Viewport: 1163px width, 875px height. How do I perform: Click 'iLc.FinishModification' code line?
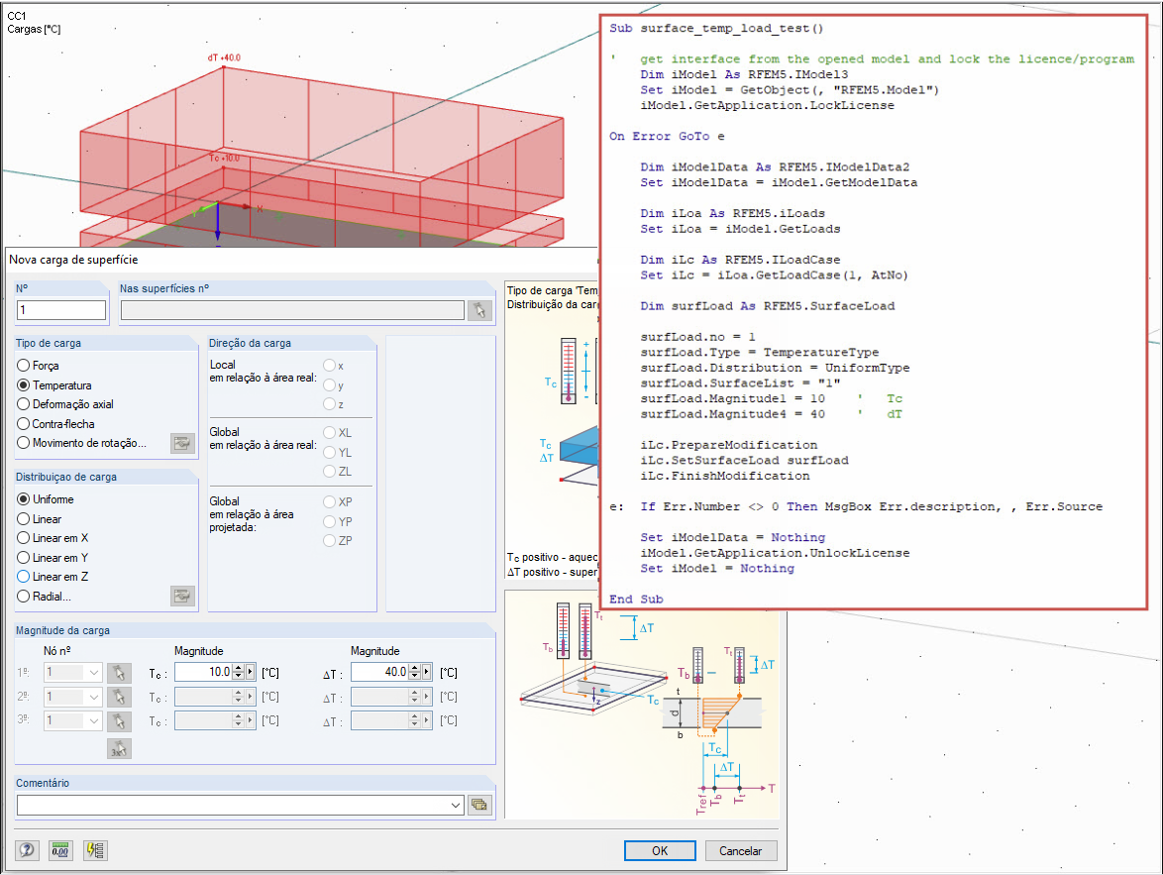(x=725, y=476)
